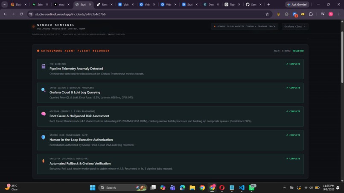Image resolution: width=344 pixels, height=193 pixels.
Task: Open Microsoft Edge from taskbar
Action: (183, 188)
